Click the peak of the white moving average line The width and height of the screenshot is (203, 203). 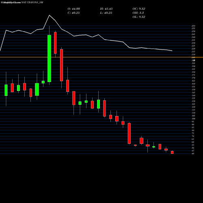point(49,15)
